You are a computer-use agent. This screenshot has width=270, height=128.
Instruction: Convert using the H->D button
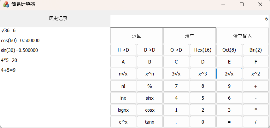click(x=123, y=50)
